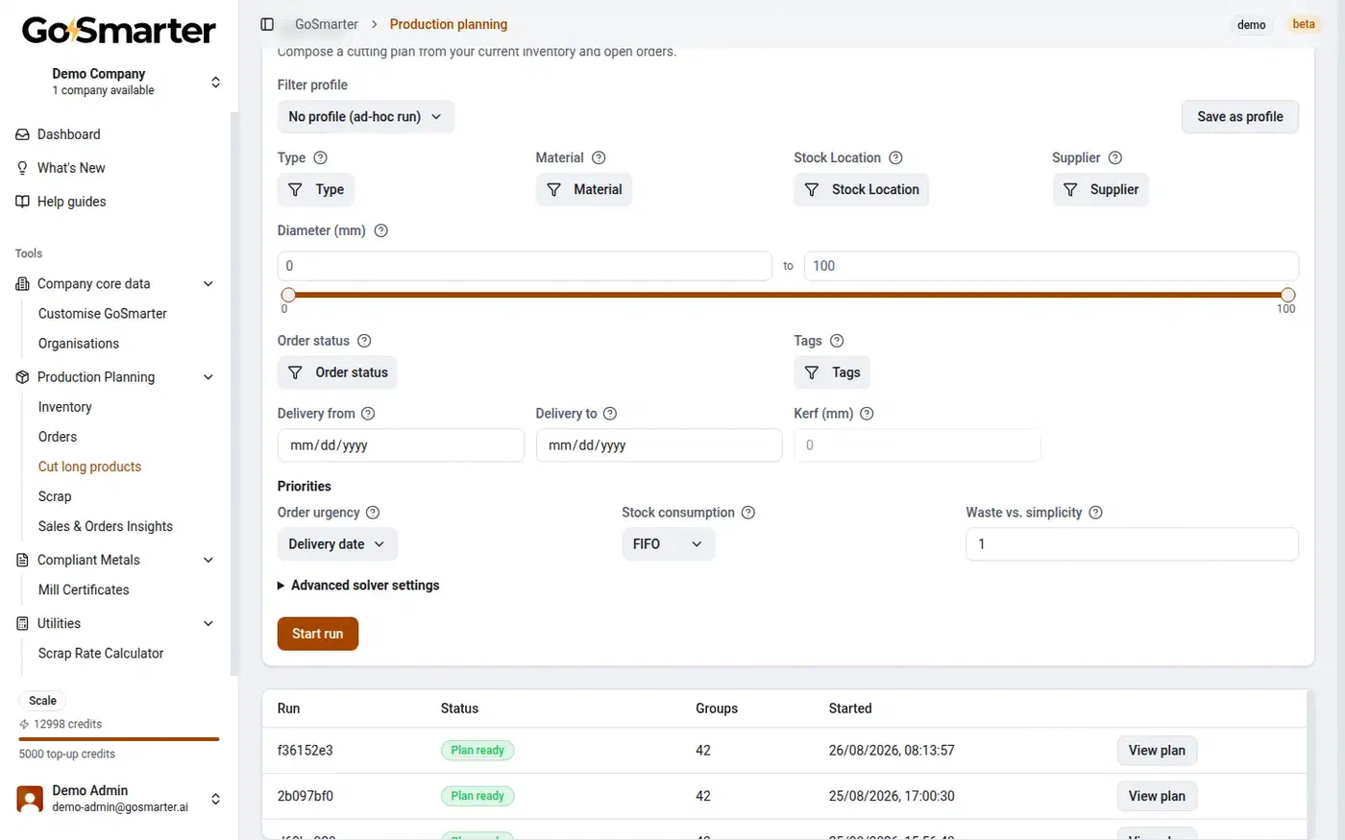Click the Supplier help question icon
This screenshot has width=1345, height=840.
pos(1115,157)
